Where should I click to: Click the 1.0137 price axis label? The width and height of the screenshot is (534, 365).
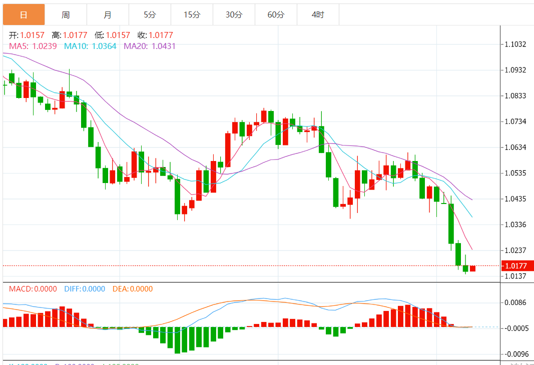[x=515, y=276]
